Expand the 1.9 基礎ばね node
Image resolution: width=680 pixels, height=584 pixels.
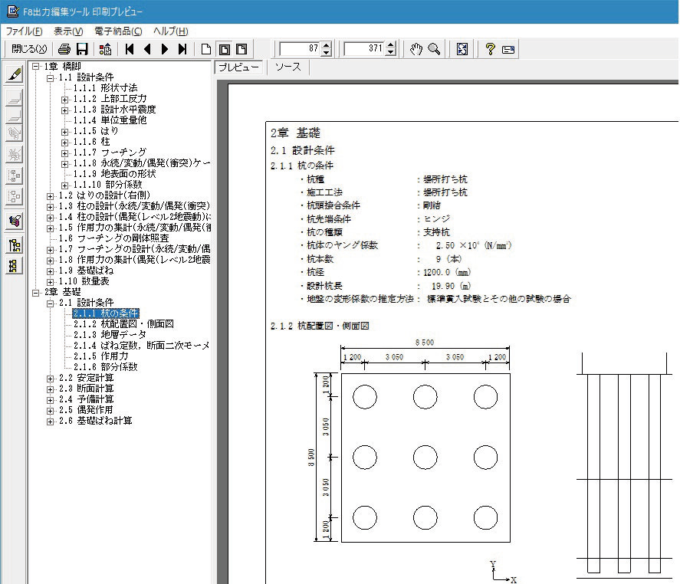click(x=51, y=271)
